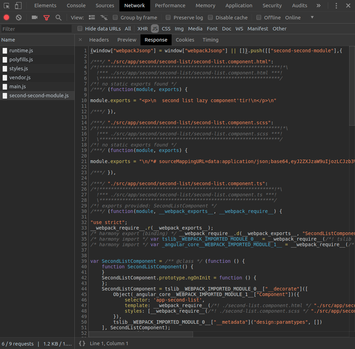Switch to the Performance panel
Screen dimensions: 355x349
pyautogui.click(x=170, y=6)
